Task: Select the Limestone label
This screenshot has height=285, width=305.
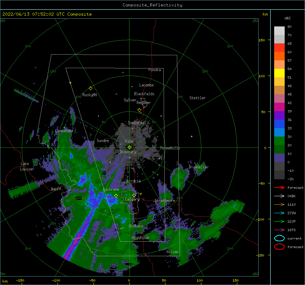Action: [64, 131]
